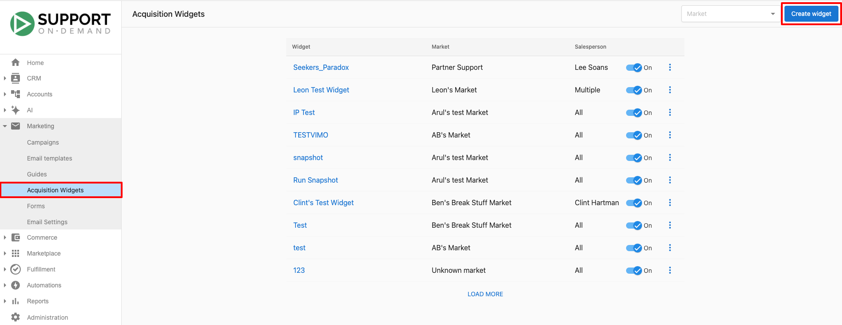Open the Run Snapshot widget link

pos(315,180)
